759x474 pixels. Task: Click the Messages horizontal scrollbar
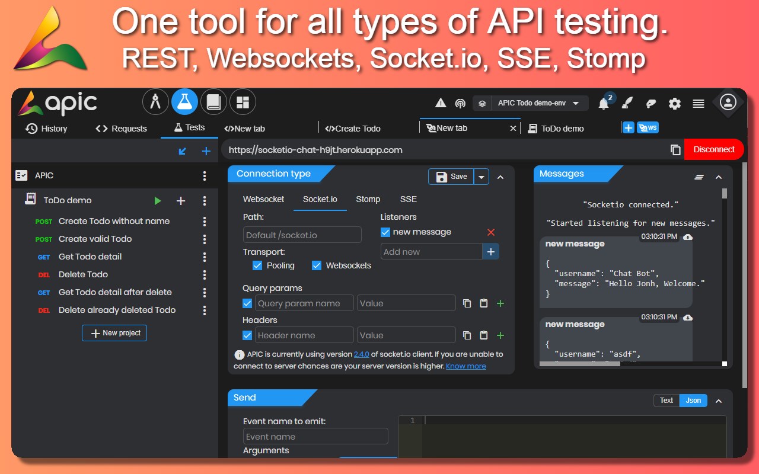579,364
